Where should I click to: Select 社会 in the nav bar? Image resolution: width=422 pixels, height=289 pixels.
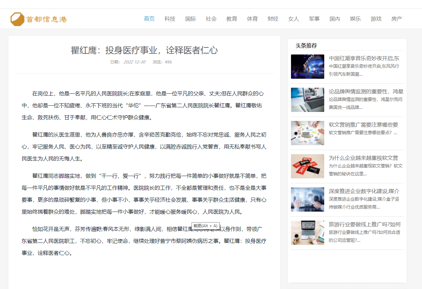(211, 19)
